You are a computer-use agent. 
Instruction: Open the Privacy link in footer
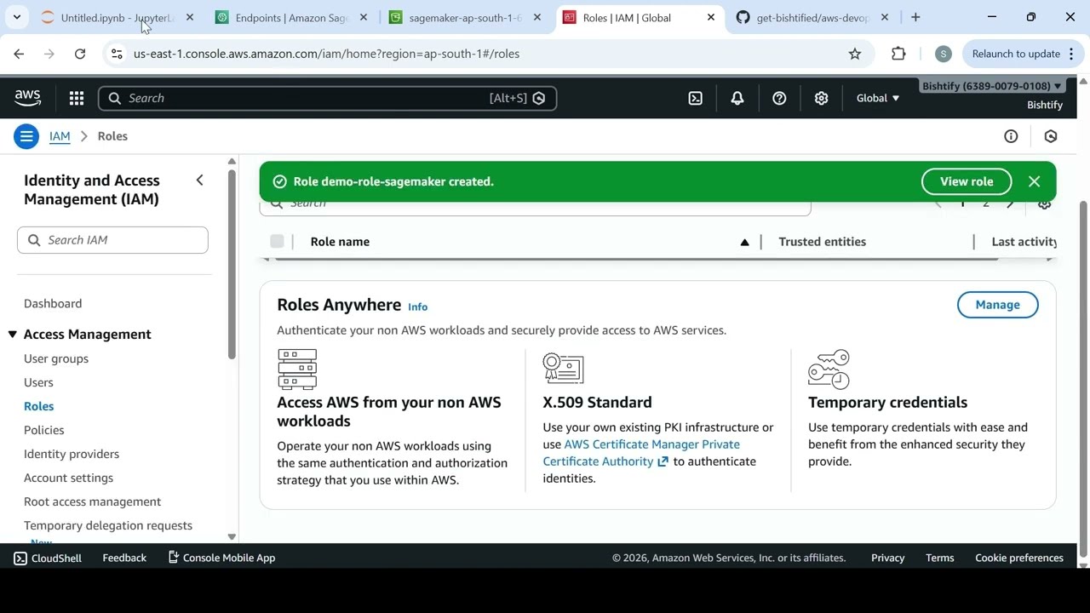[887, 558]
